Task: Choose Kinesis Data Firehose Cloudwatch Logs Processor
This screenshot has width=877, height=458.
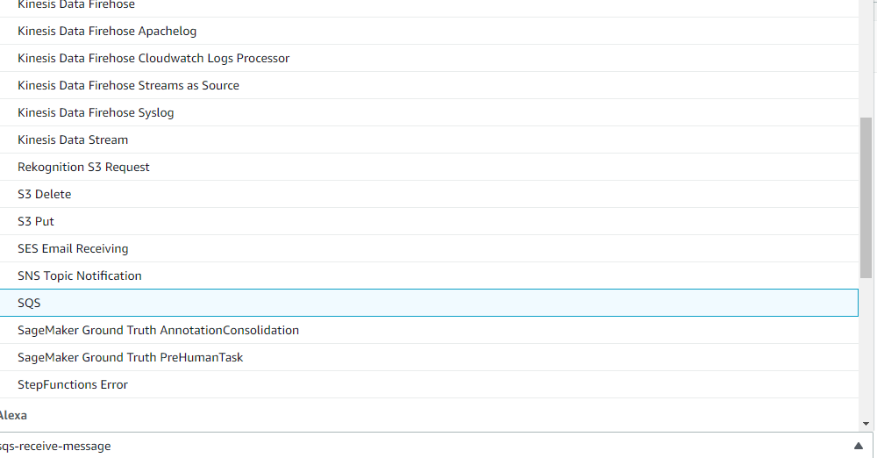Action: pyautogui.click(x=429, y=58)
